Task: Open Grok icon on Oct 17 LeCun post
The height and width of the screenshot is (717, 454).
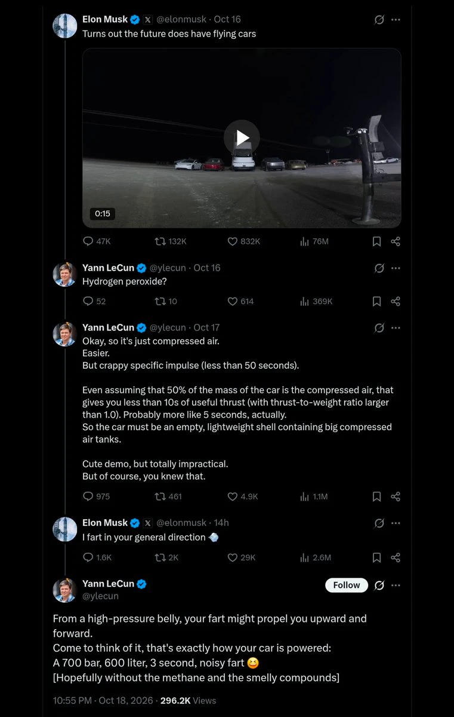Action: click(379, 327)
